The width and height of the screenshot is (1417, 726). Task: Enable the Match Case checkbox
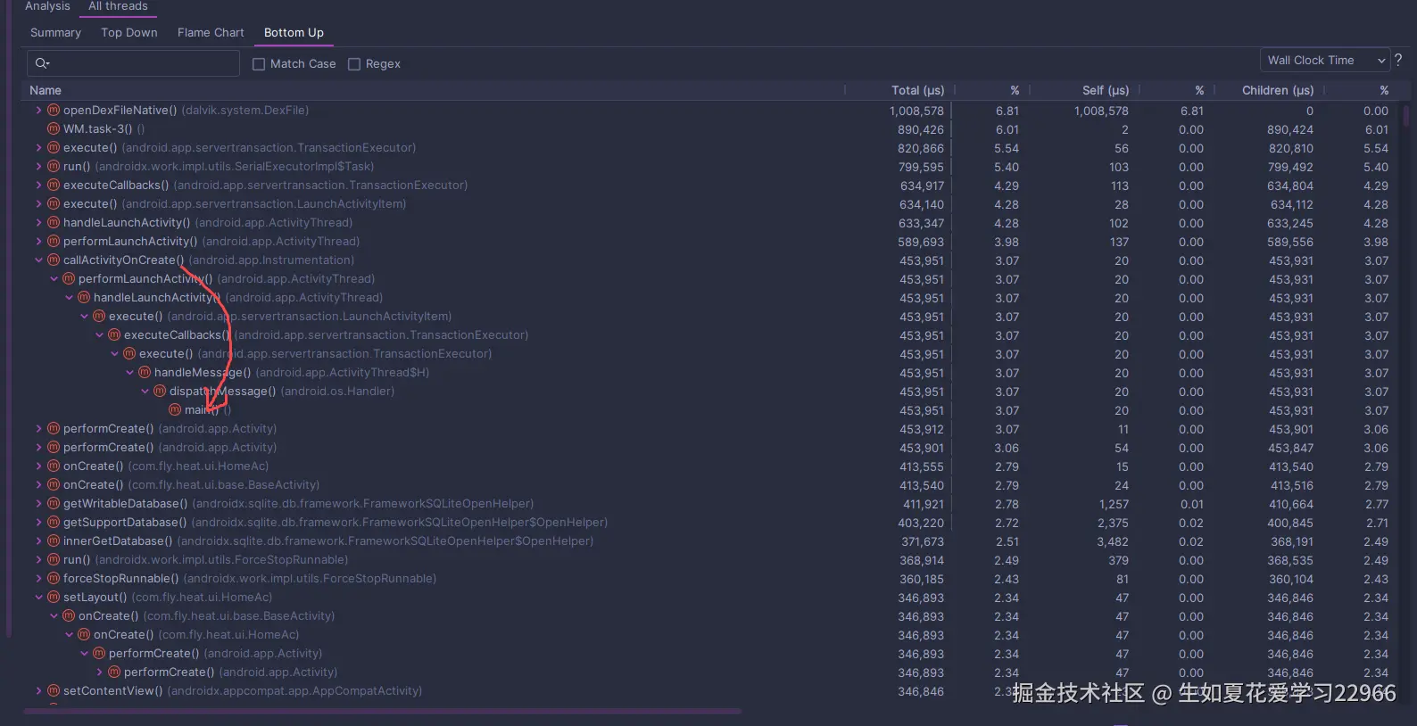pyautogui.click(x=259, y=64)
